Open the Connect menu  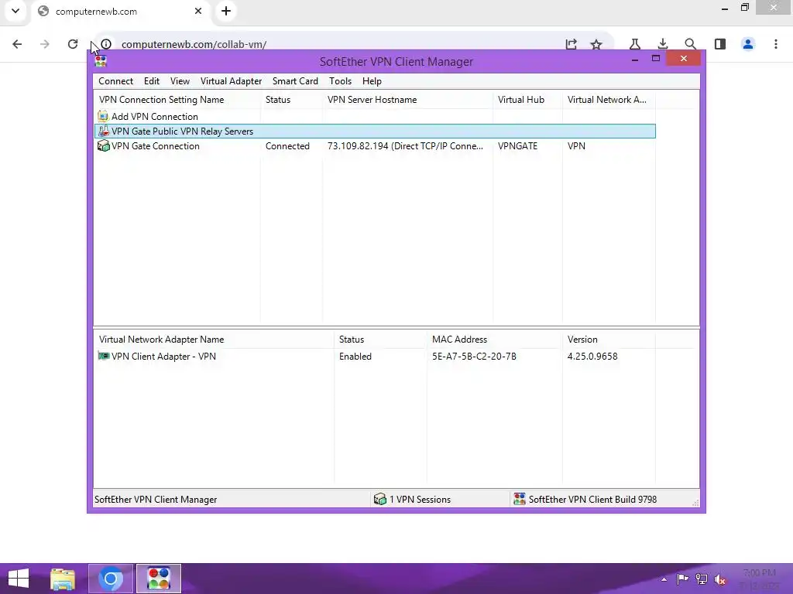(x=116, y=81)
